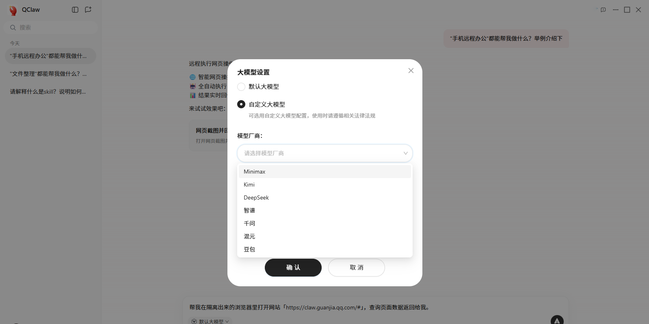The image size is (649, 324).
Task: Click the user message bubble 手机远程办公
Action: 506,39
